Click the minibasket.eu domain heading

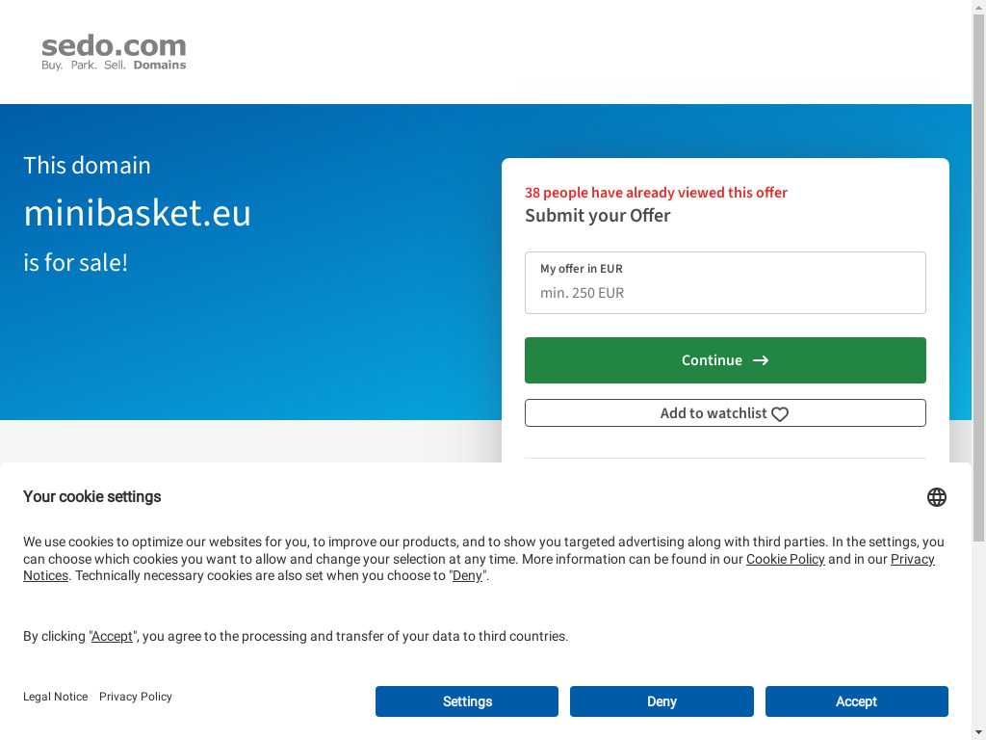pyautogui.click(x=137, y=213)
